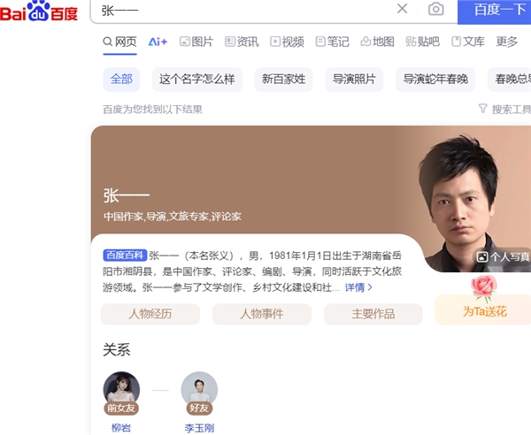This screenshot has width=531, height=435.
Task: Click the 百度为您找到以下结果 text
Action: 152,110
